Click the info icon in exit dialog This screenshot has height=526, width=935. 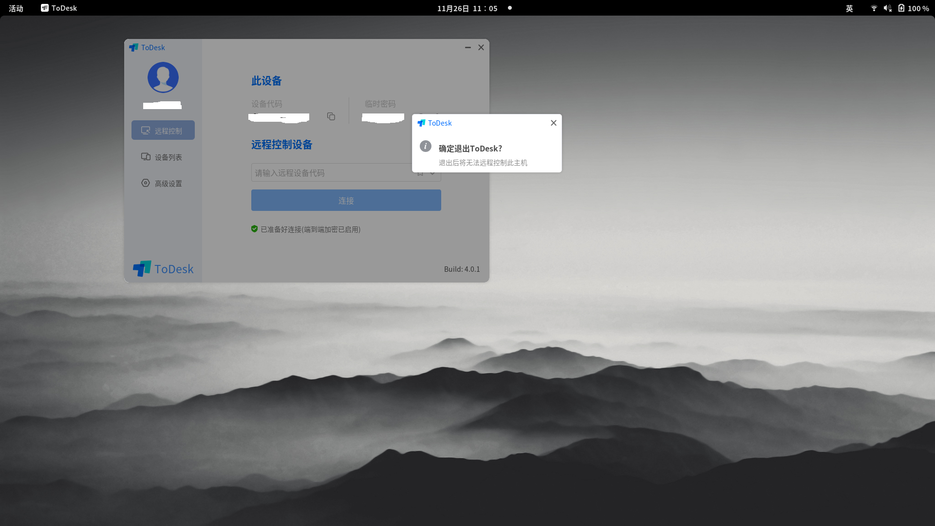tap(426, 146)
